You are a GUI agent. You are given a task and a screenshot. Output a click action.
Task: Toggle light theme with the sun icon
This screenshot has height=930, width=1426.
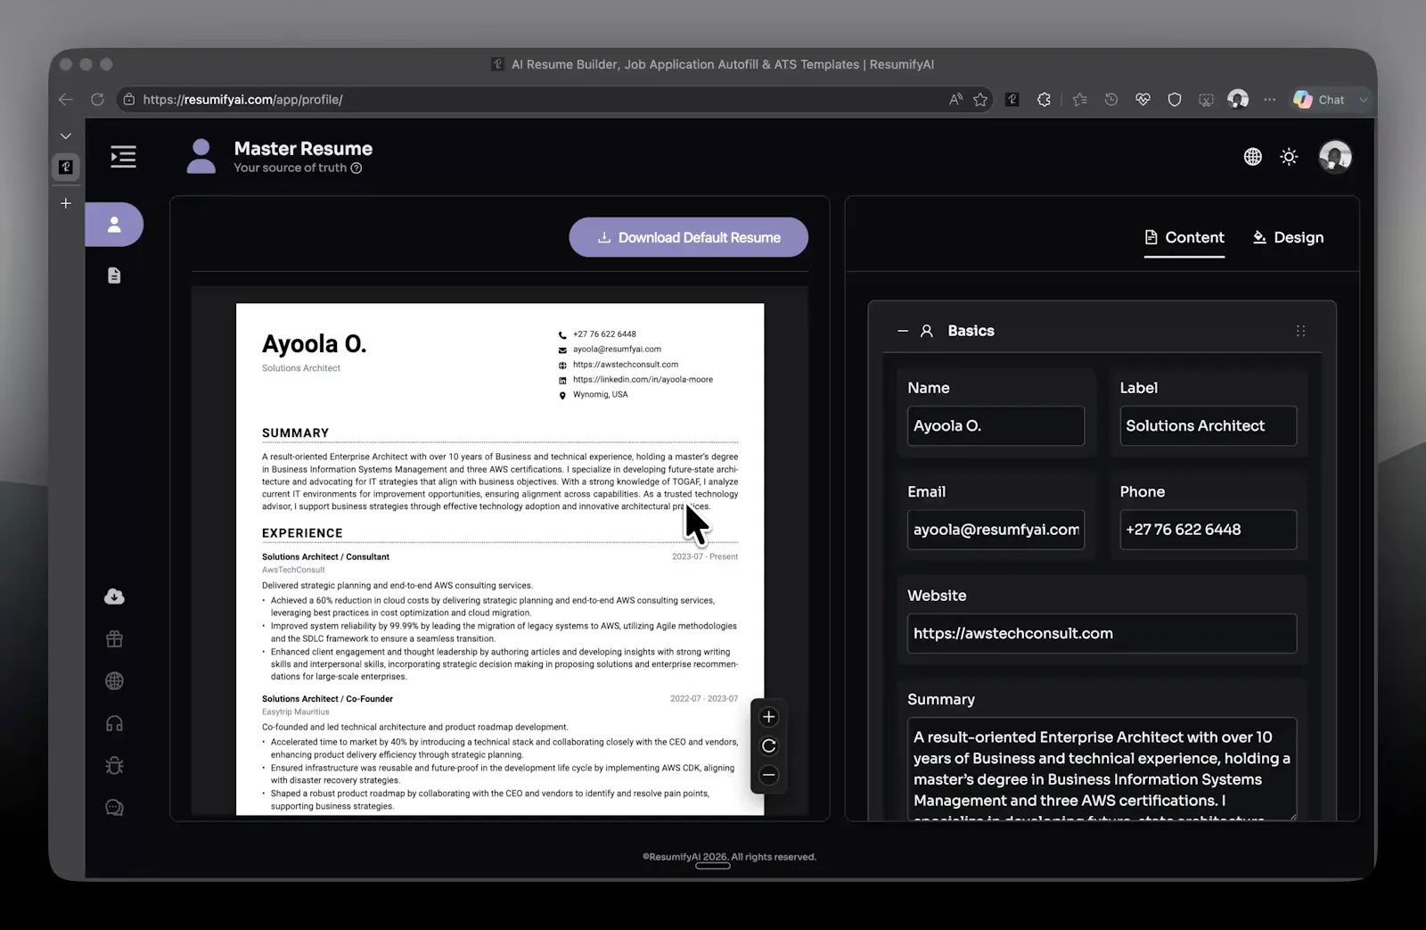coord(1289,157)
